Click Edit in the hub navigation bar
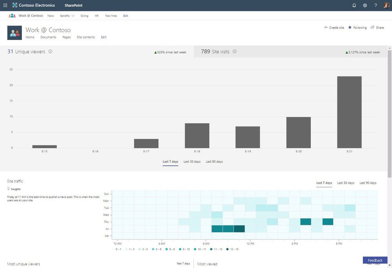Image resolution: width=392 pixels, height=268 pixels. (x=126, y=16)
